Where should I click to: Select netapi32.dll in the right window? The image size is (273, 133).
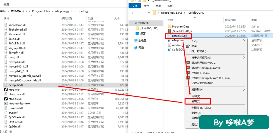(180, 36)
